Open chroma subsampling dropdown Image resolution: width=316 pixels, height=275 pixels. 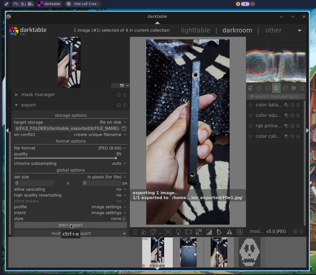pyautogui.click(x=71, y=164)
